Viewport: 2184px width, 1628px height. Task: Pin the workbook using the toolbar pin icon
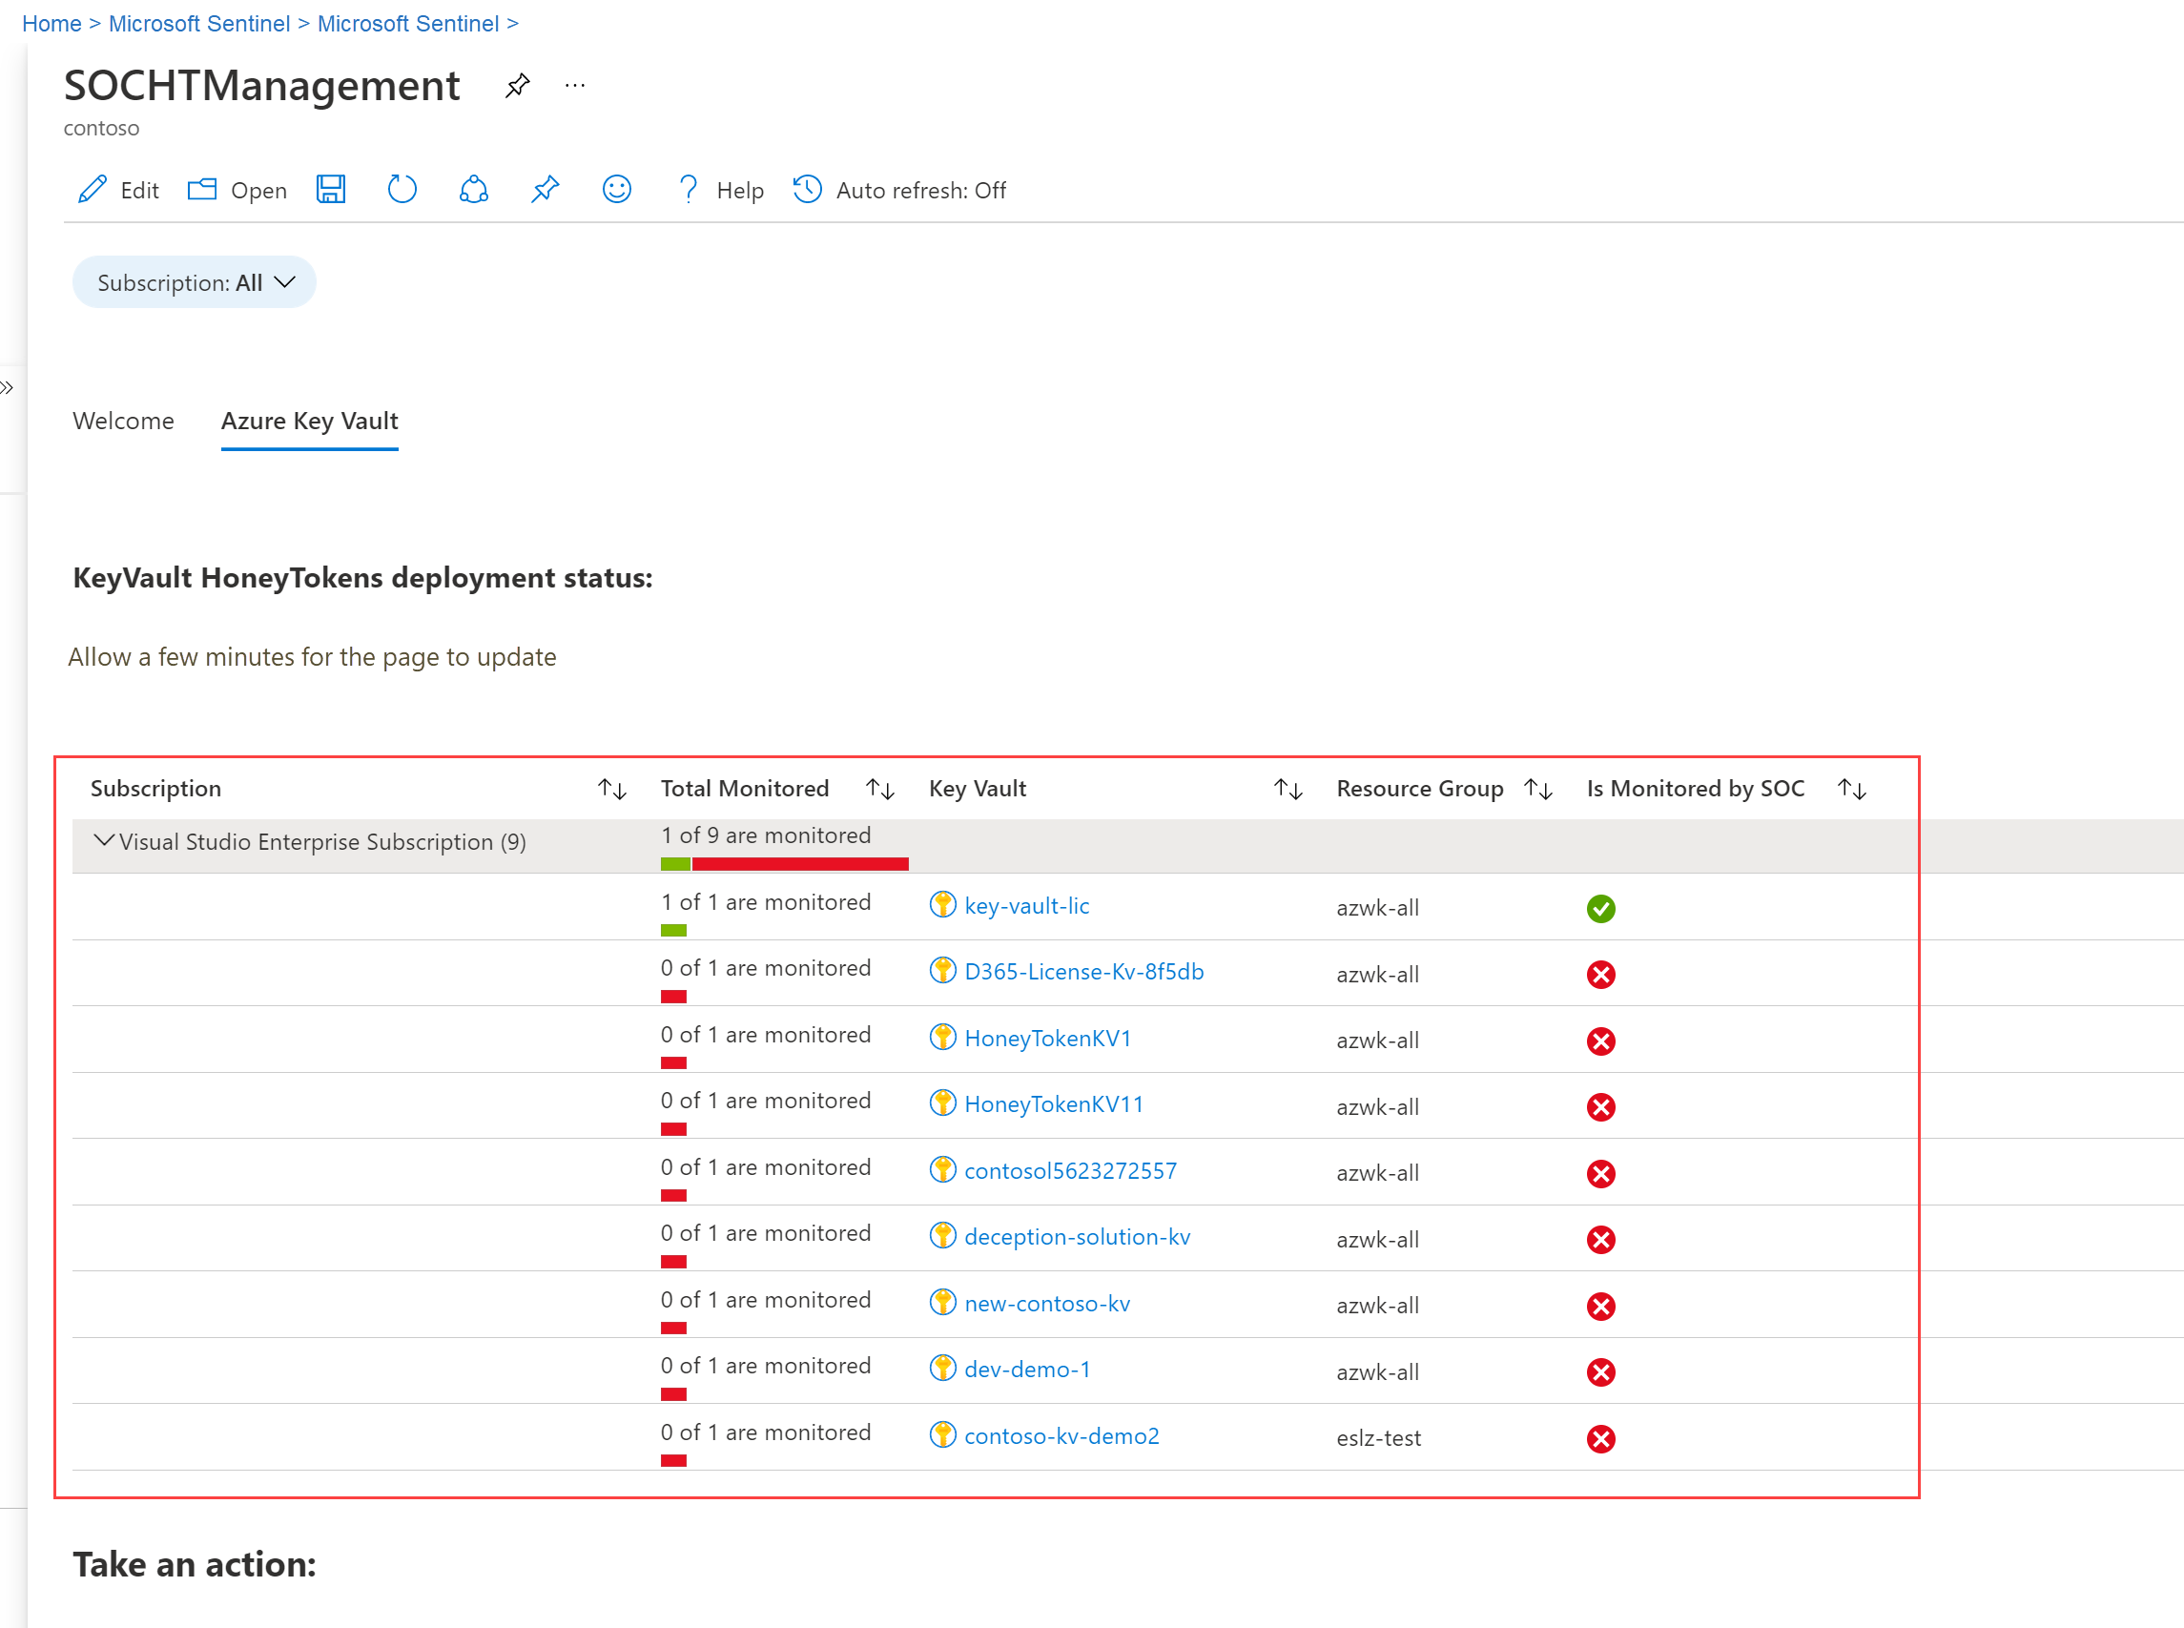[545, 189]
